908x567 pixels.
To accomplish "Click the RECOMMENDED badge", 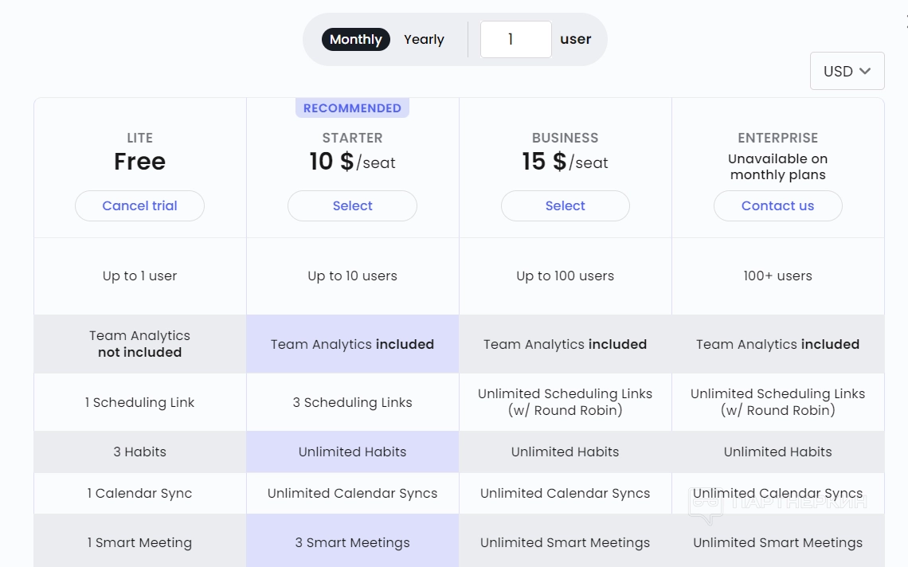I will pos(352,108).
